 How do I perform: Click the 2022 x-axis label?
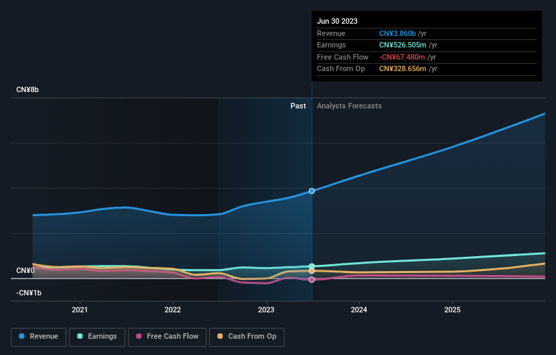coord(173,310)
